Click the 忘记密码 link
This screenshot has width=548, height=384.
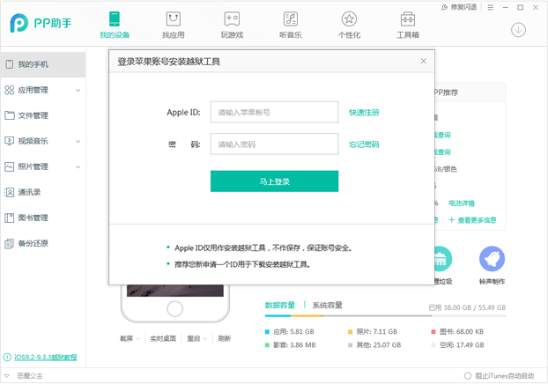(364, 144)
